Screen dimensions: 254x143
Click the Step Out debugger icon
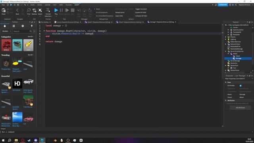point(90,11)
